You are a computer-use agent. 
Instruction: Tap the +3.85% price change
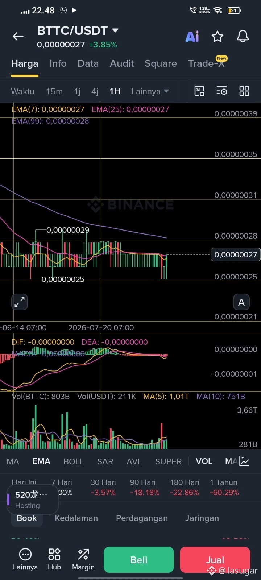[103, 45]
